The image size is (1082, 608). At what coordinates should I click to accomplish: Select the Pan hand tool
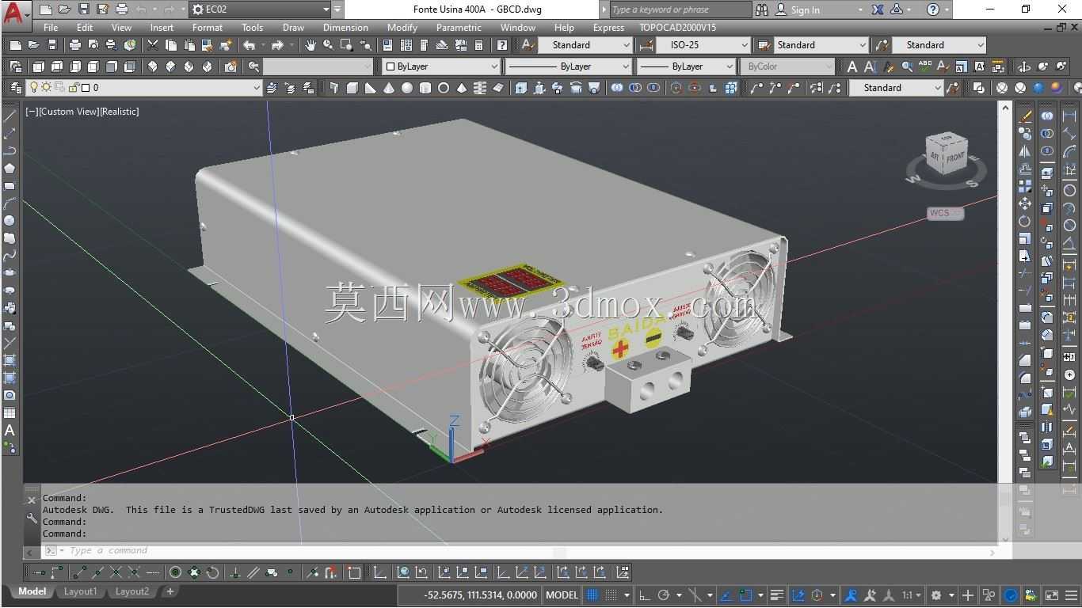click(311, 45)
